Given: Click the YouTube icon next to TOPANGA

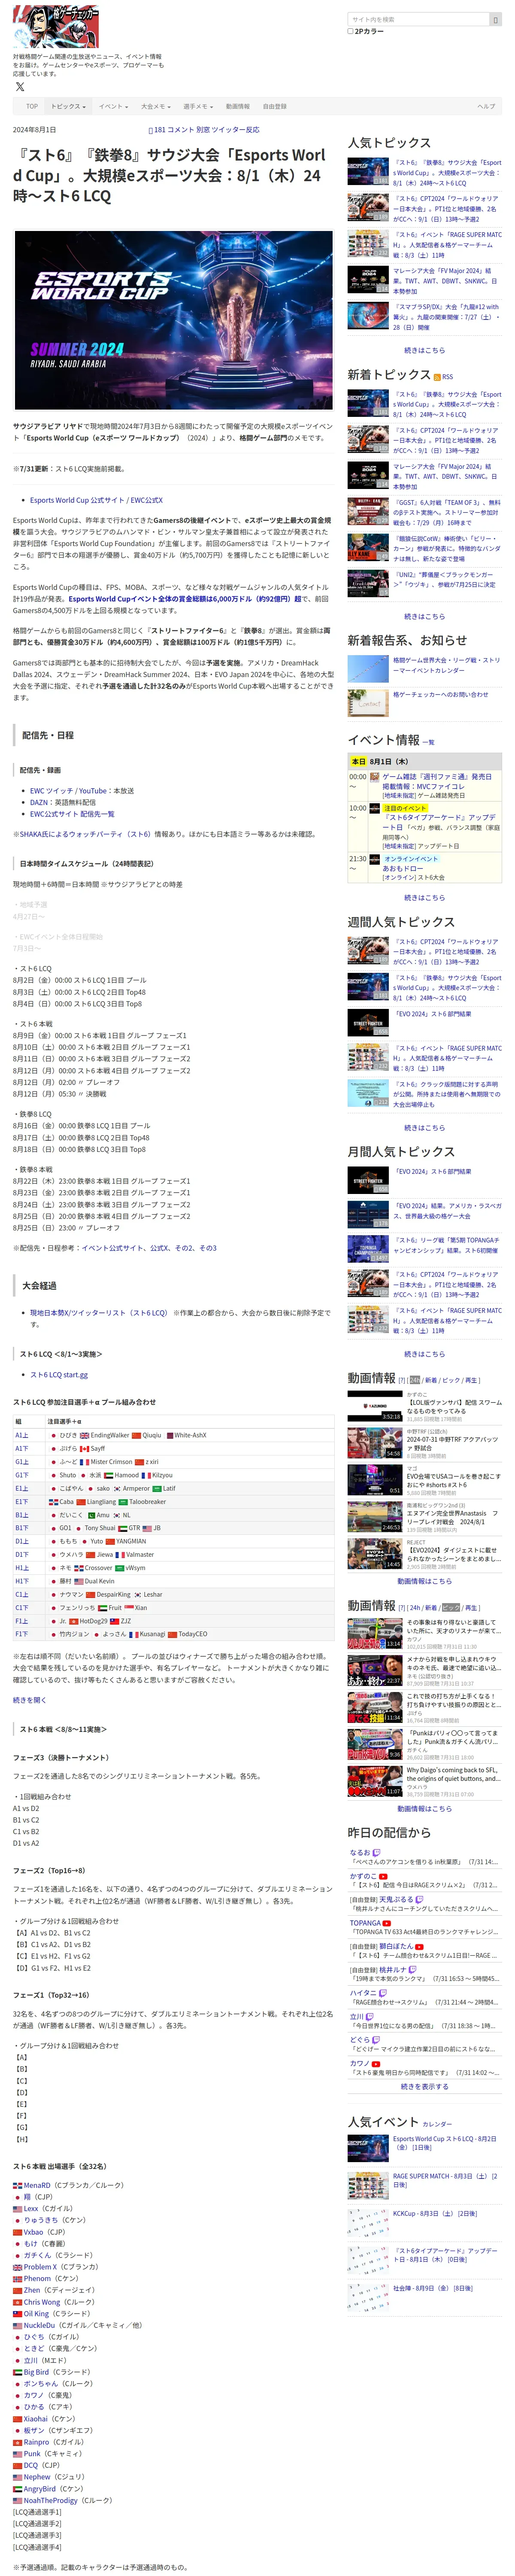Looking at the screenshot, I should [387, 1923].
